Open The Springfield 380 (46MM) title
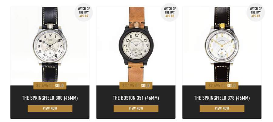 point(50,98)
